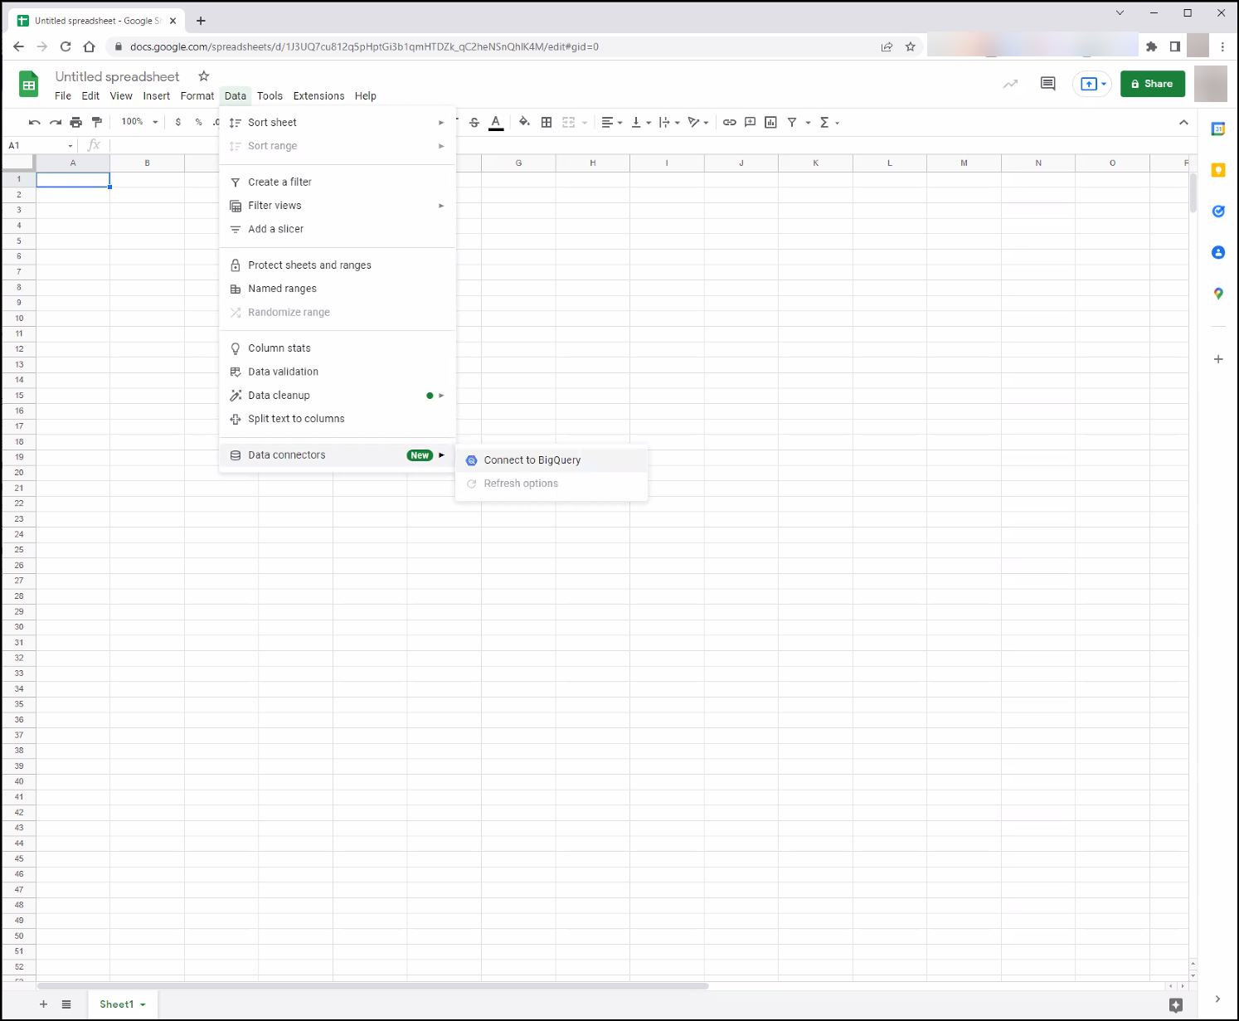Open Google Maps side panel icon

point(1218,294)
